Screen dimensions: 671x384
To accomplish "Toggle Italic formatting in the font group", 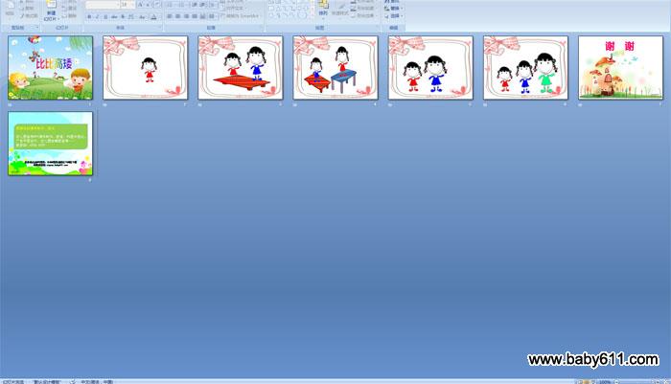I will [95, 16].
